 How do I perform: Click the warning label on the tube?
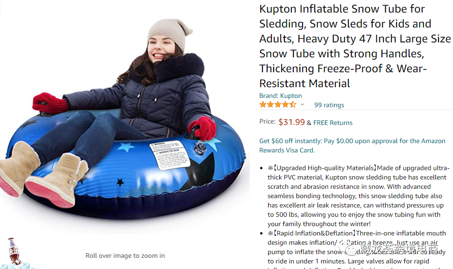(x=170, y=155)
